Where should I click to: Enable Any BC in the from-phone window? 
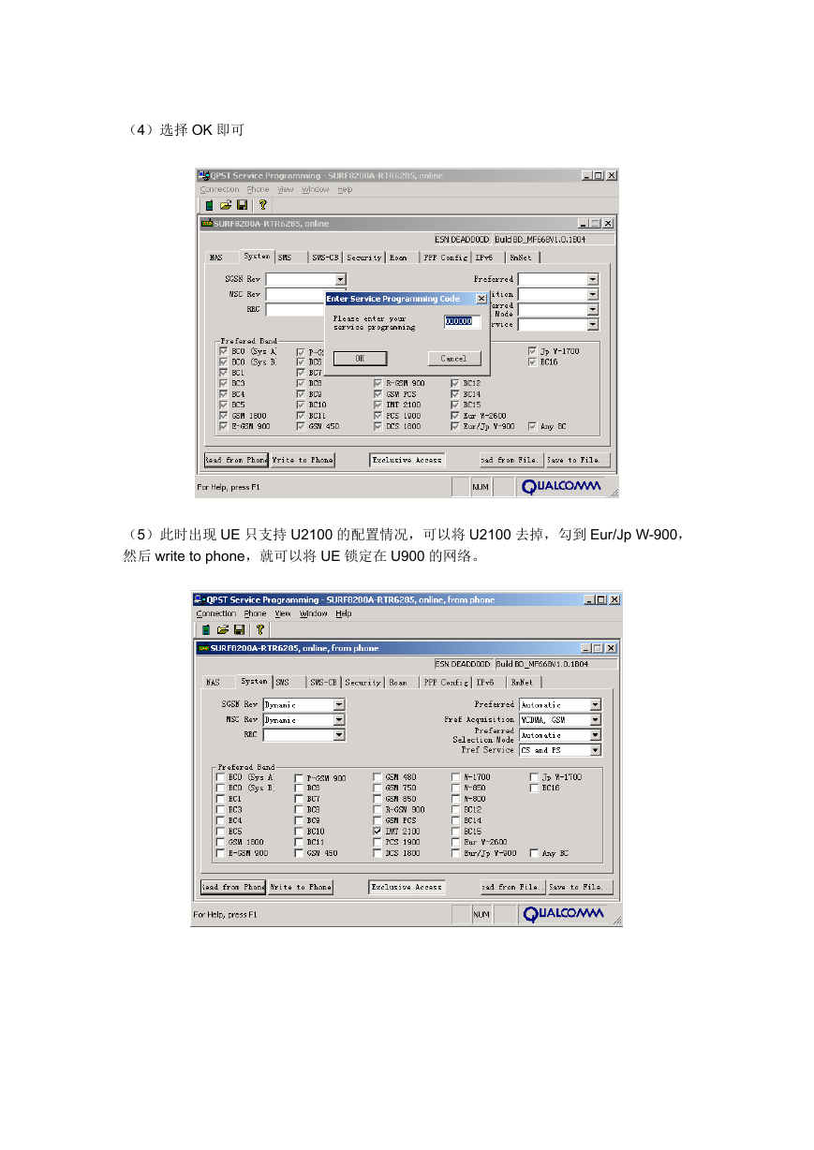(534, 853)
